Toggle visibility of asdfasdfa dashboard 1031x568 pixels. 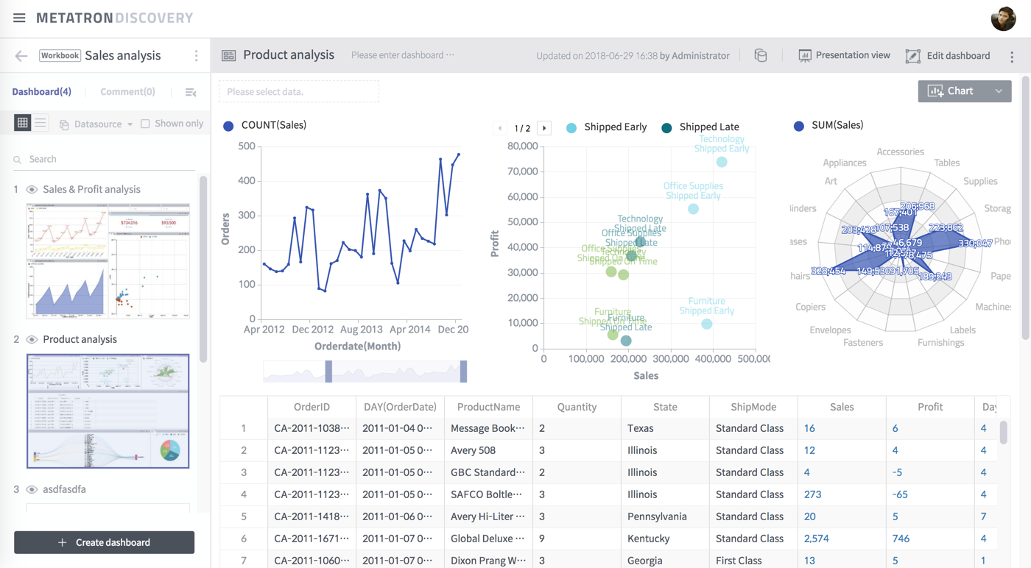coord(32,489)
